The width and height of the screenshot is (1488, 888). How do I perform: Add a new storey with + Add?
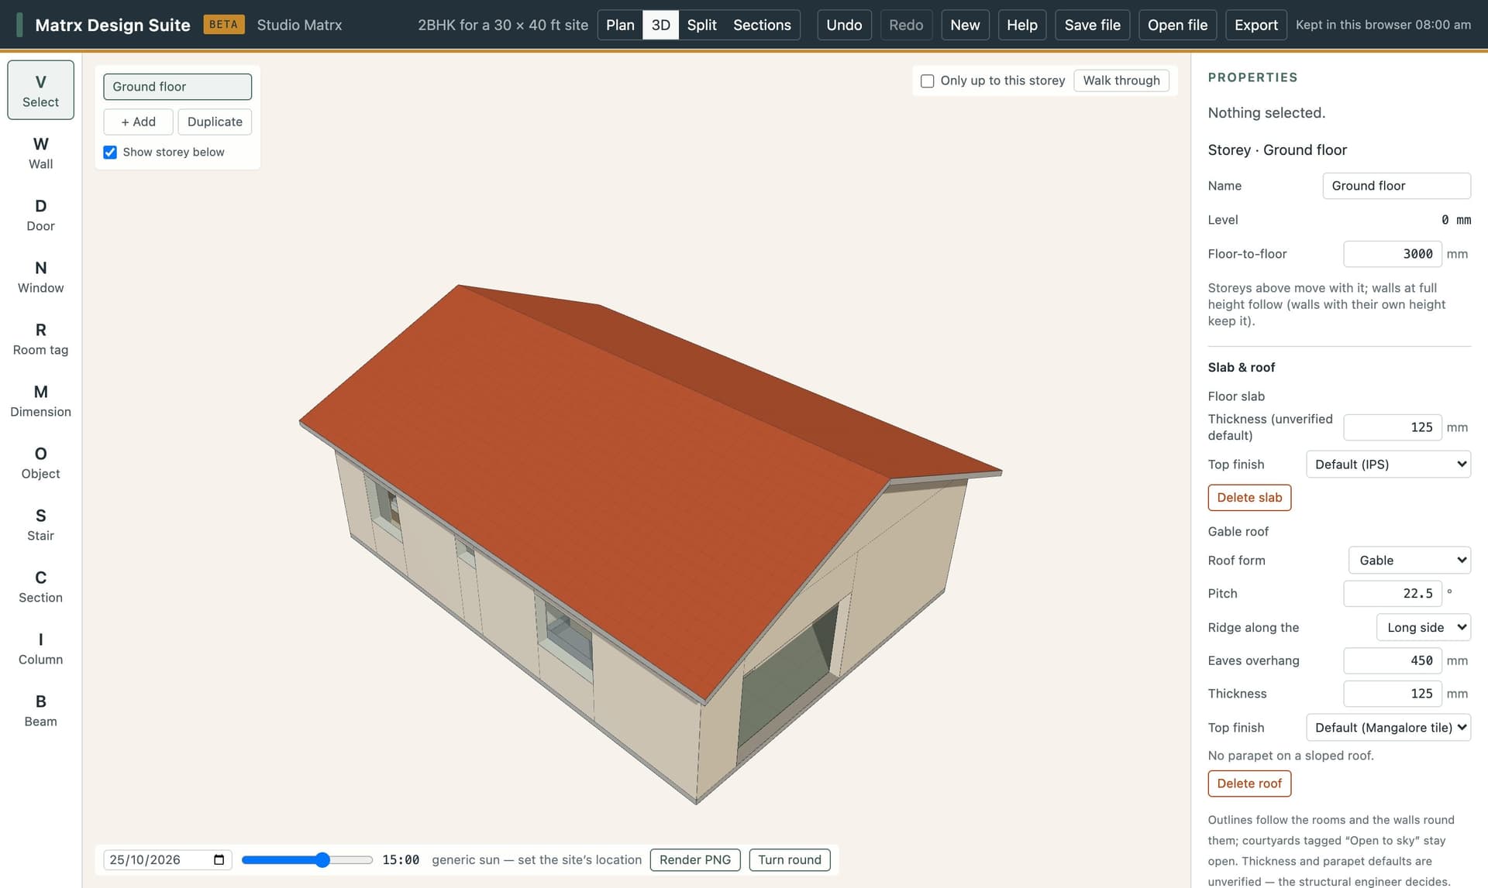138,122
